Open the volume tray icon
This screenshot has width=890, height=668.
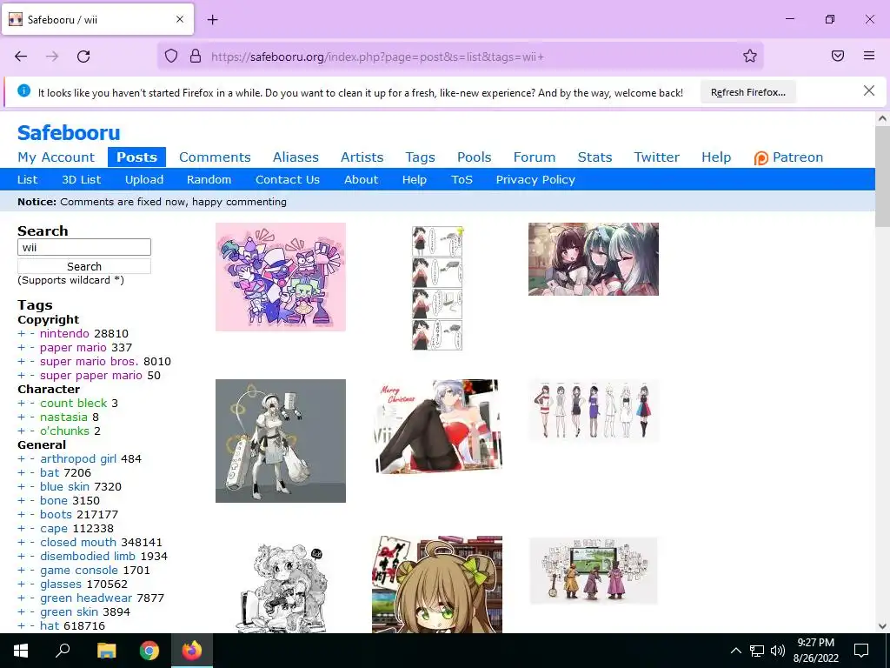778,651
